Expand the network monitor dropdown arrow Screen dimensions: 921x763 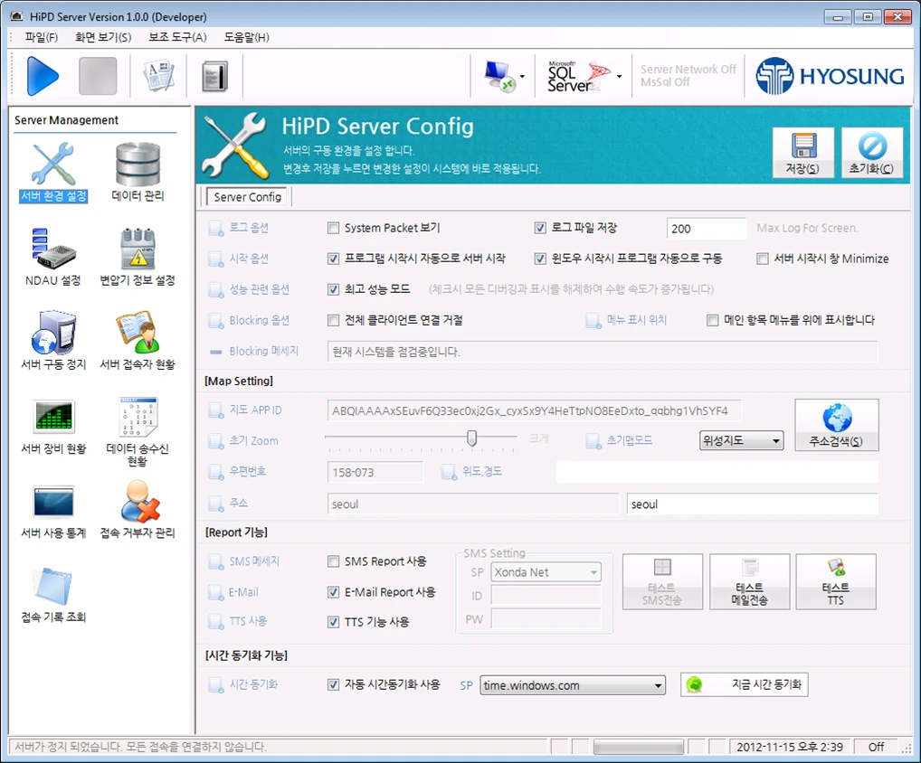(522, 77)
